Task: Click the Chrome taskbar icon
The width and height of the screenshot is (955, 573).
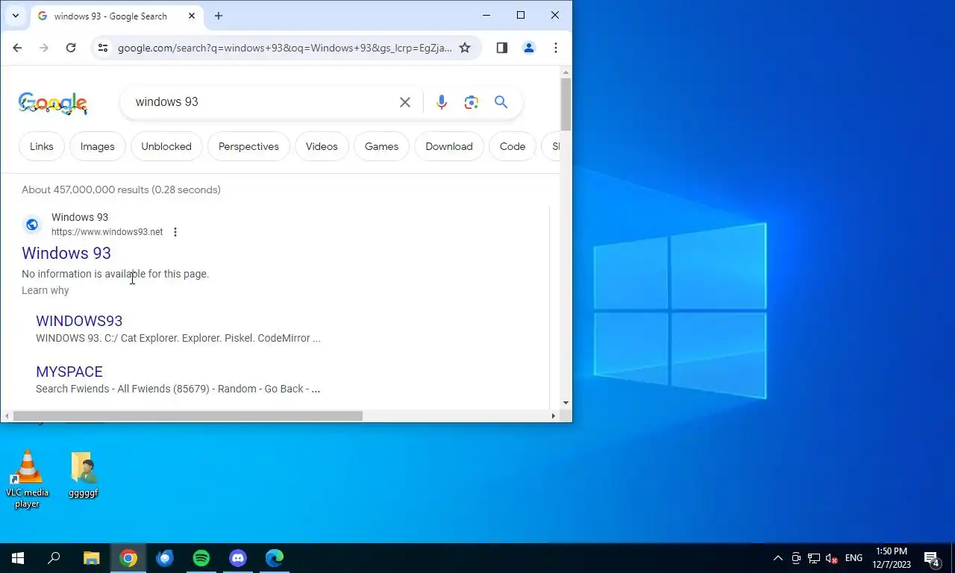Action: point(128,558)
